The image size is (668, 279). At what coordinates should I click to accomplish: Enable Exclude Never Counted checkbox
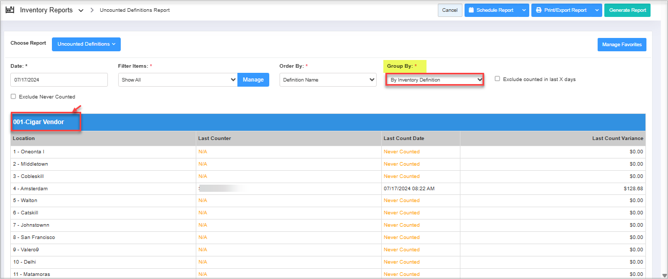point(13,96)
